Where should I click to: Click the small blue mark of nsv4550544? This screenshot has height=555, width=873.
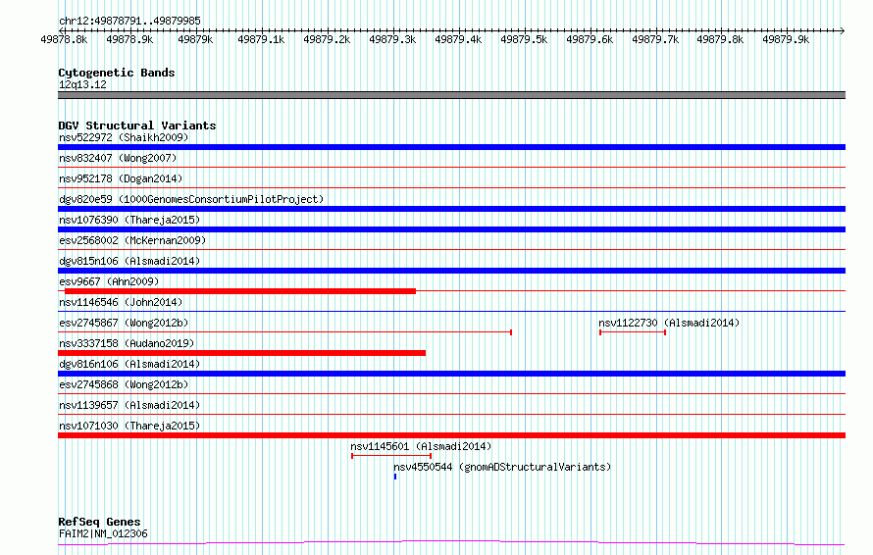click(x=395, y=477)
